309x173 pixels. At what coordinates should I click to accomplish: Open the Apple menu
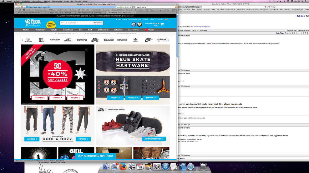click(3, 1)
